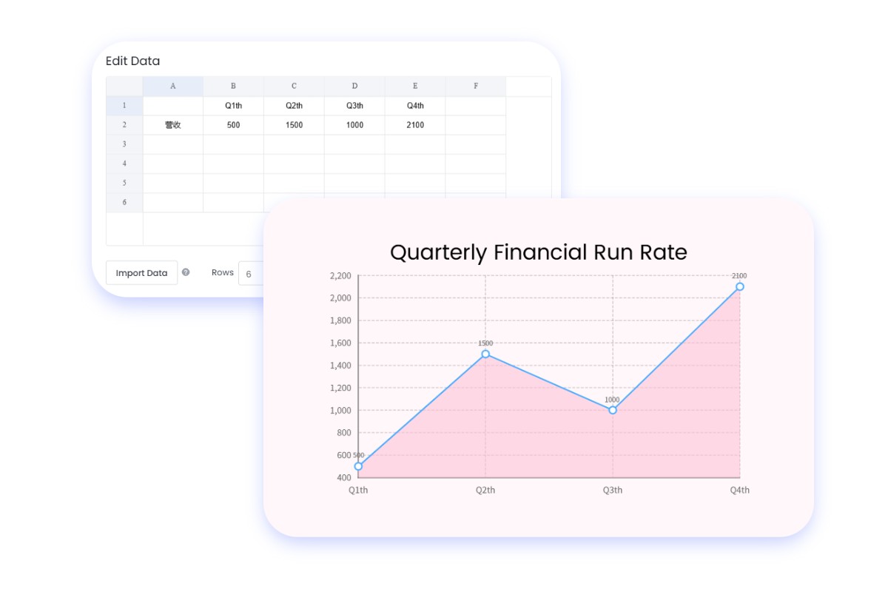Click cell containing value 2100
This screenshot has height=592, width=888.
point(415,125)
